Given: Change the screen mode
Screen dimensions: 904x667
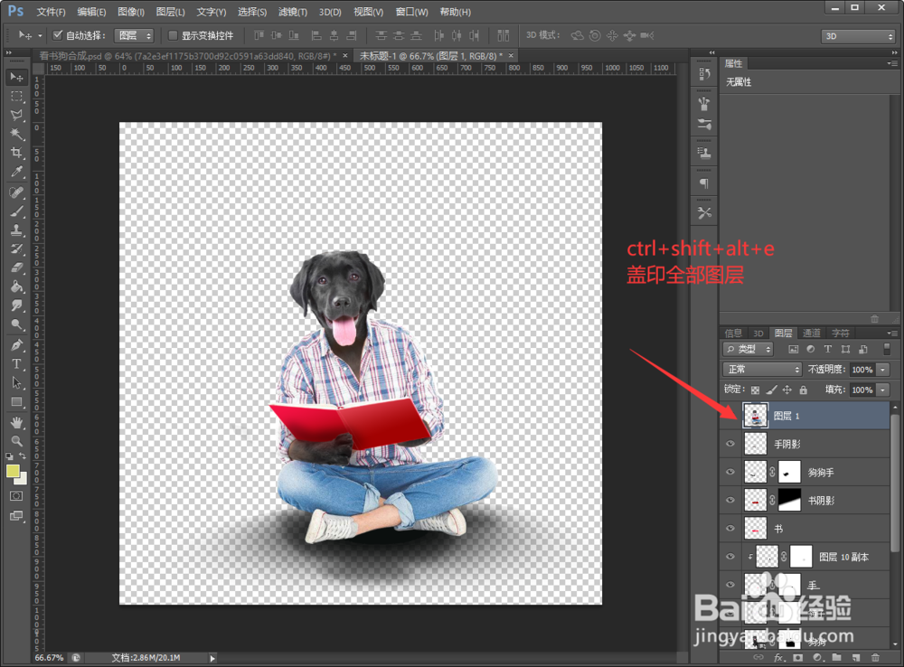Looking at the screenshot, I should point(16,516).
